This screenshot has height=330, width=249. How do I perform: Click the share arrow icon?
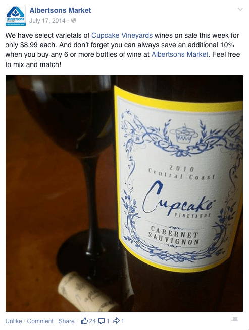(x=116, y=321)
